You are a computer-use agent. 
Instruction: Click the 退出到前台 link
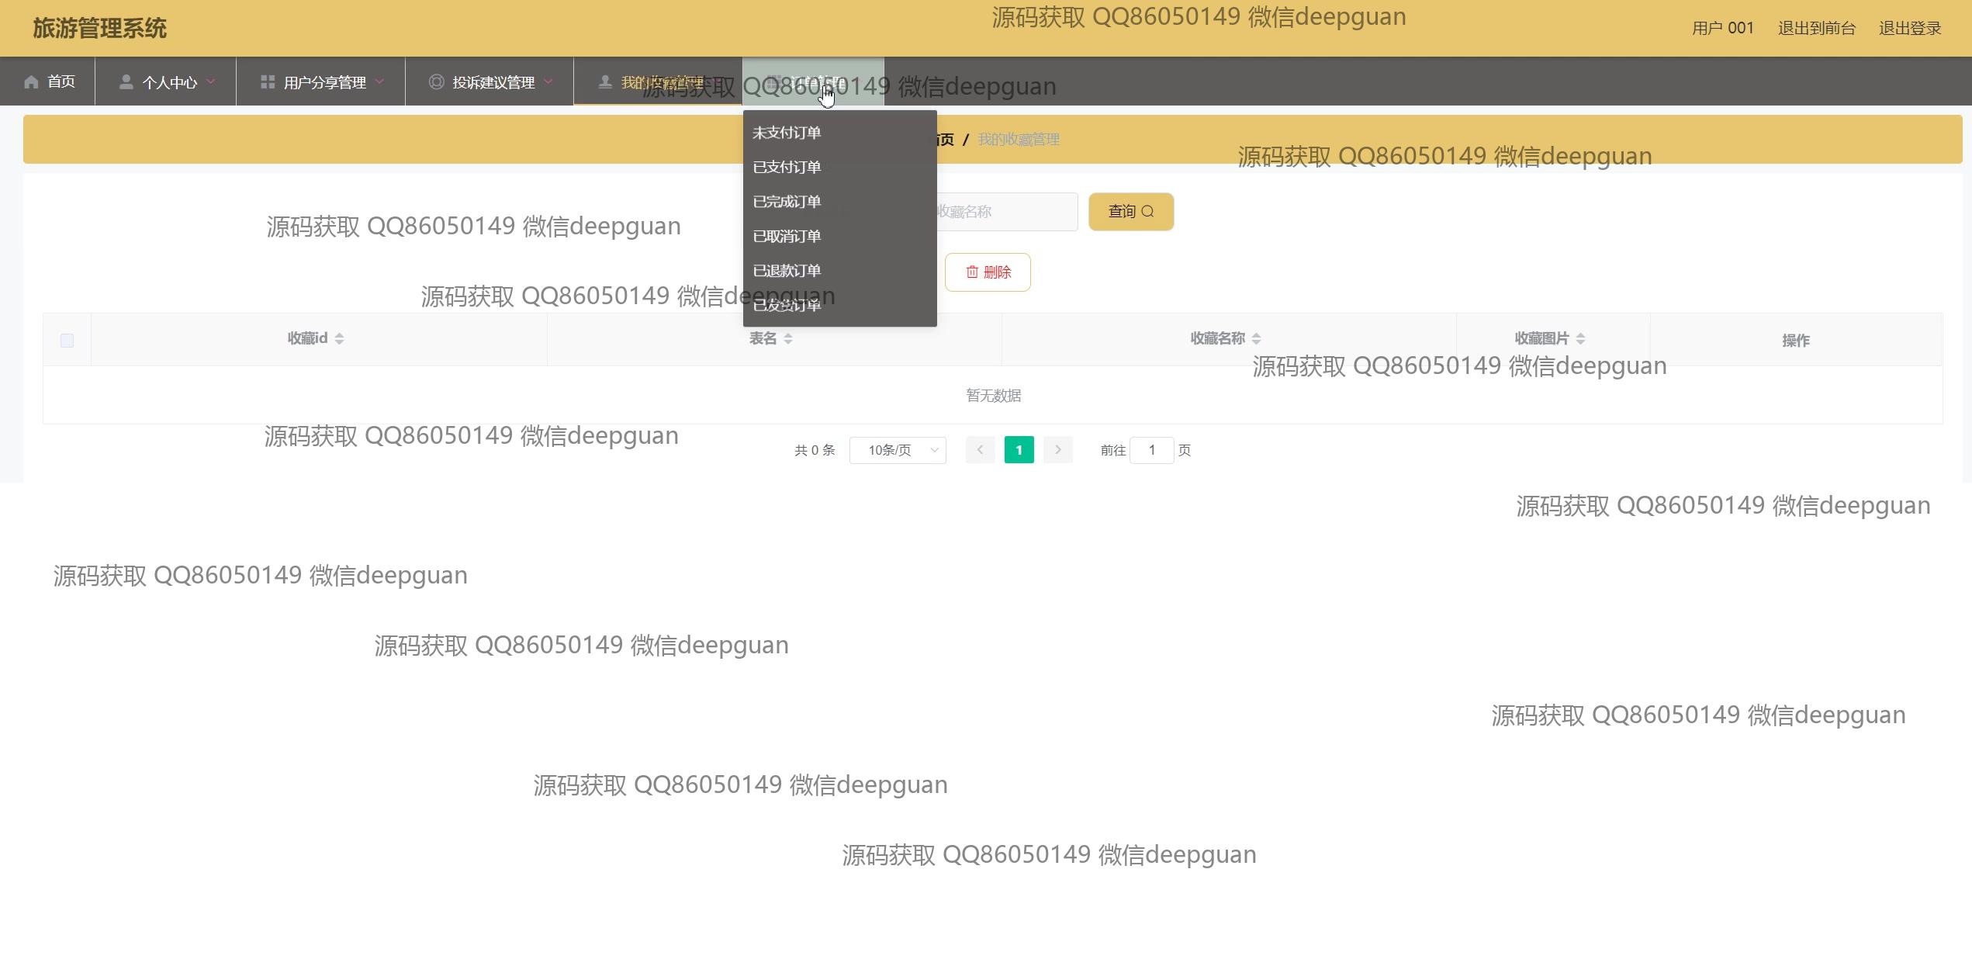point(1816,29)
